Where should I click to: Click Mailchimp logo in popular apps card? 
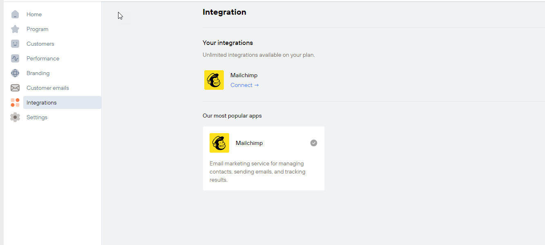(219, 143)
